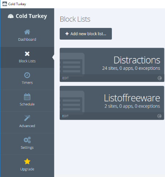Click the turkey logo in sidebar header
The height and width of the screenshot is (177, 165).
[x=11, y=16]
